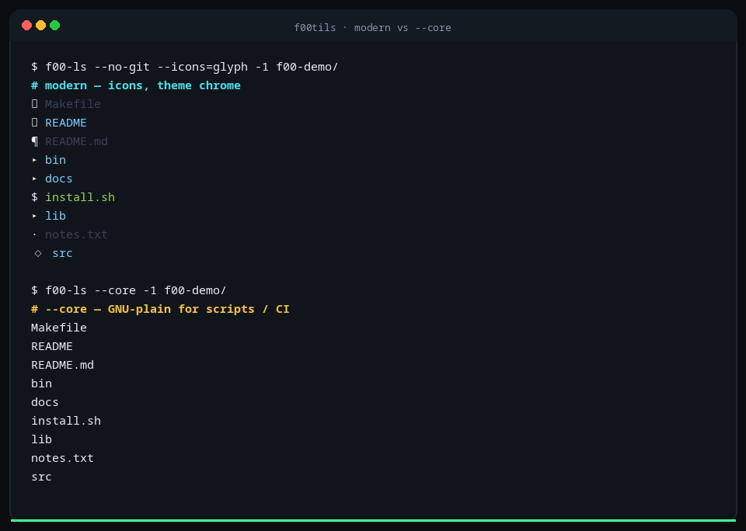Click the blue bin directory entry
This screenshot has width=746, height=531.
[x=55, y=160]
